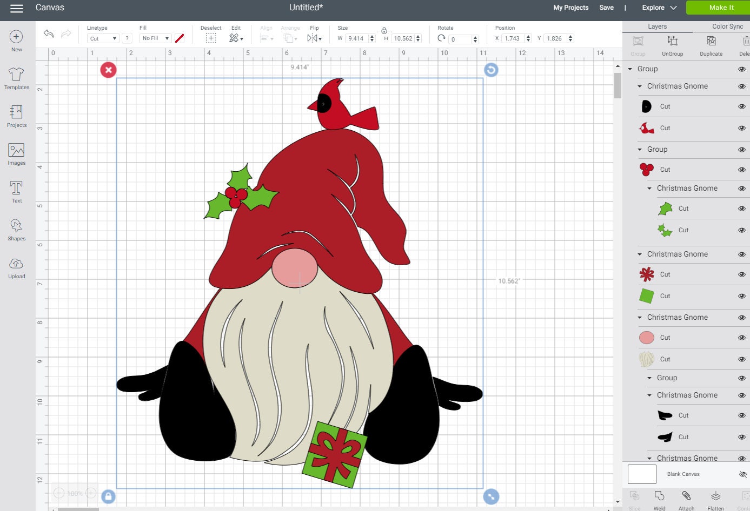The image size is (750, 511).
Task: Open the Flip options
Action: [x=314, y=38]
